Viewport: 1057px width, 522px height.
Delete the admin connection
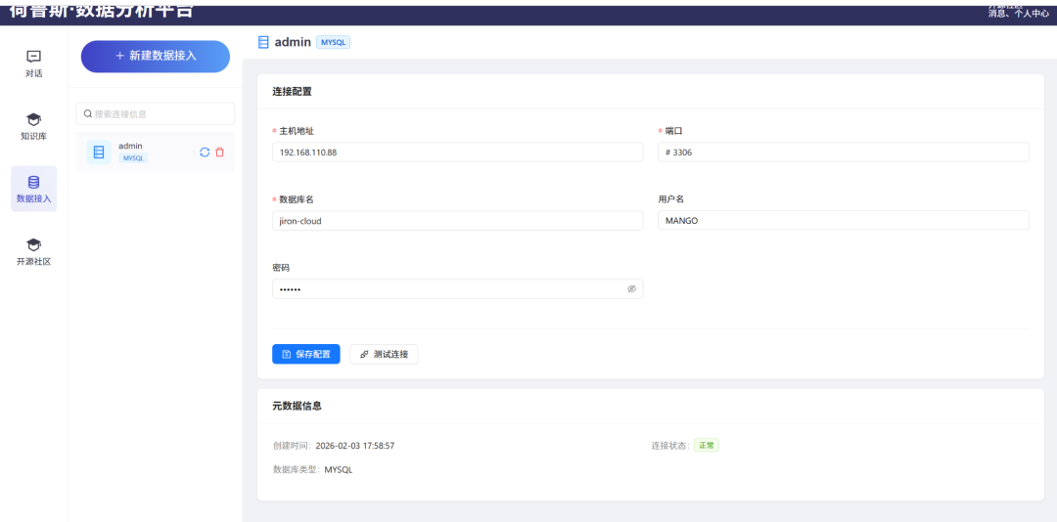pyautogui.click(x=220, y=152)
